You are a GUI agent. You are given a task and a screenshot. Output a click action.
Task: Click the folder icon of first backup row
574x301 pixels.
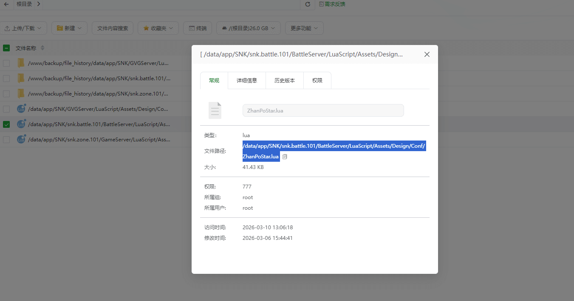[21, 62]
